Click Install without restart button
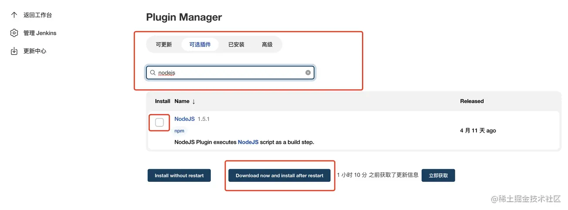 pos(179,176)
